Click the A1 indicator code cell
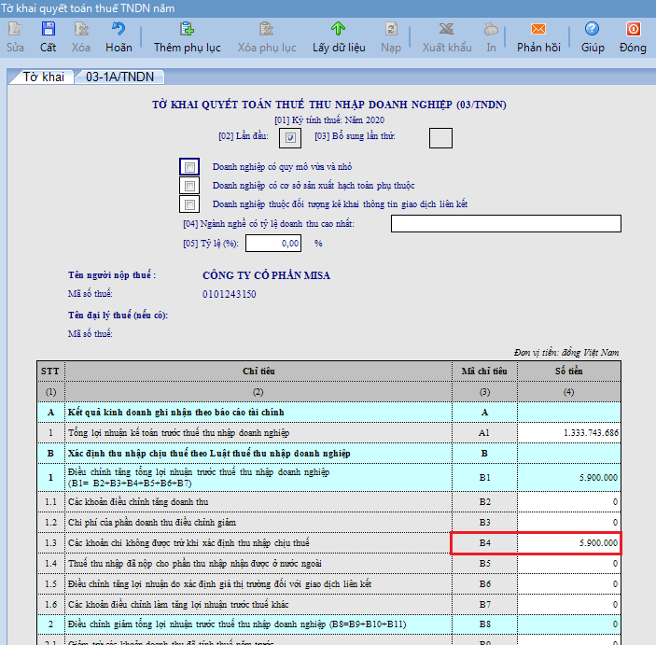 pos(484,433)
